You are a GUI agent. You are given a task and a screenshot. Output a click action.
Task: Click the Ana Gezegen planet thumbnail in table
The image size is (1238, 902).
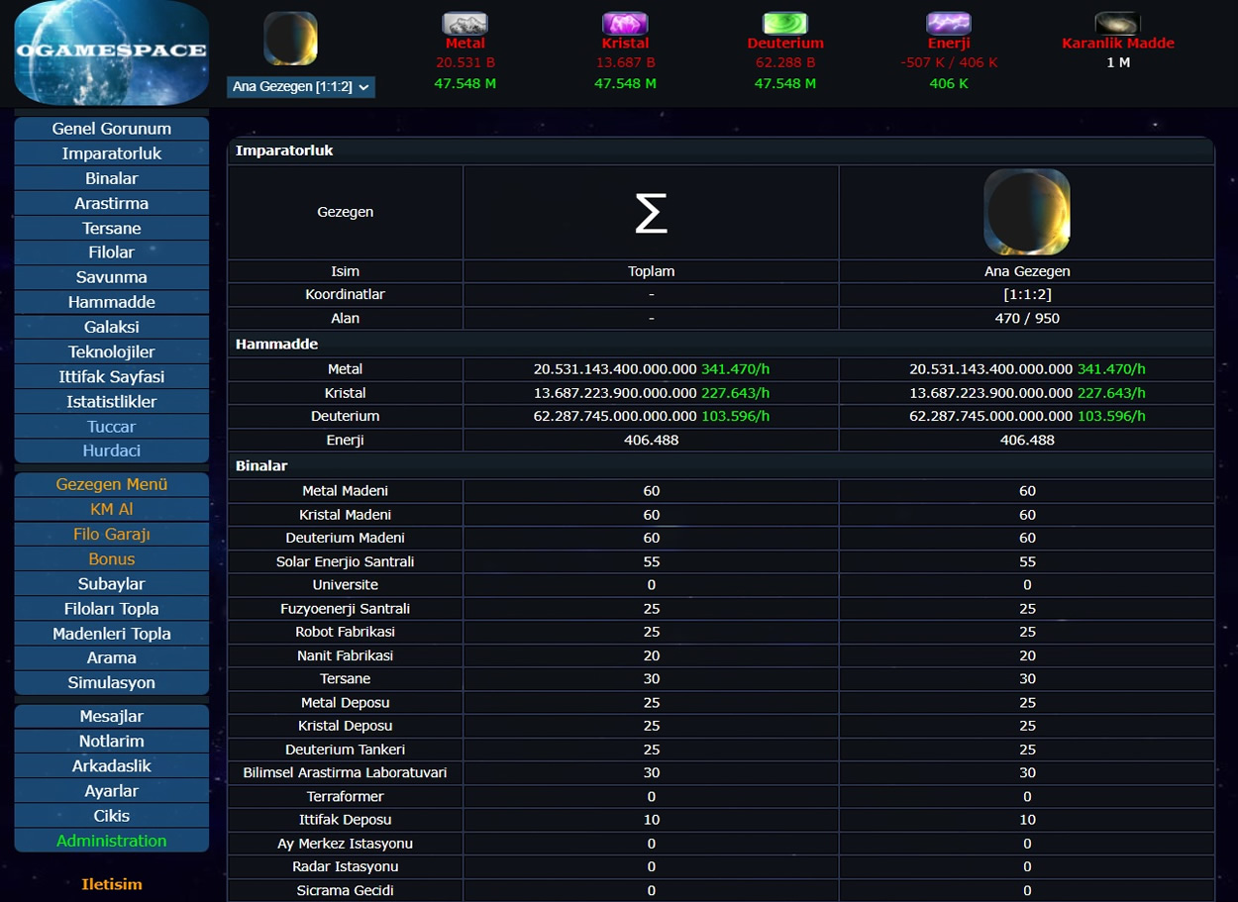pos(1026,212)
